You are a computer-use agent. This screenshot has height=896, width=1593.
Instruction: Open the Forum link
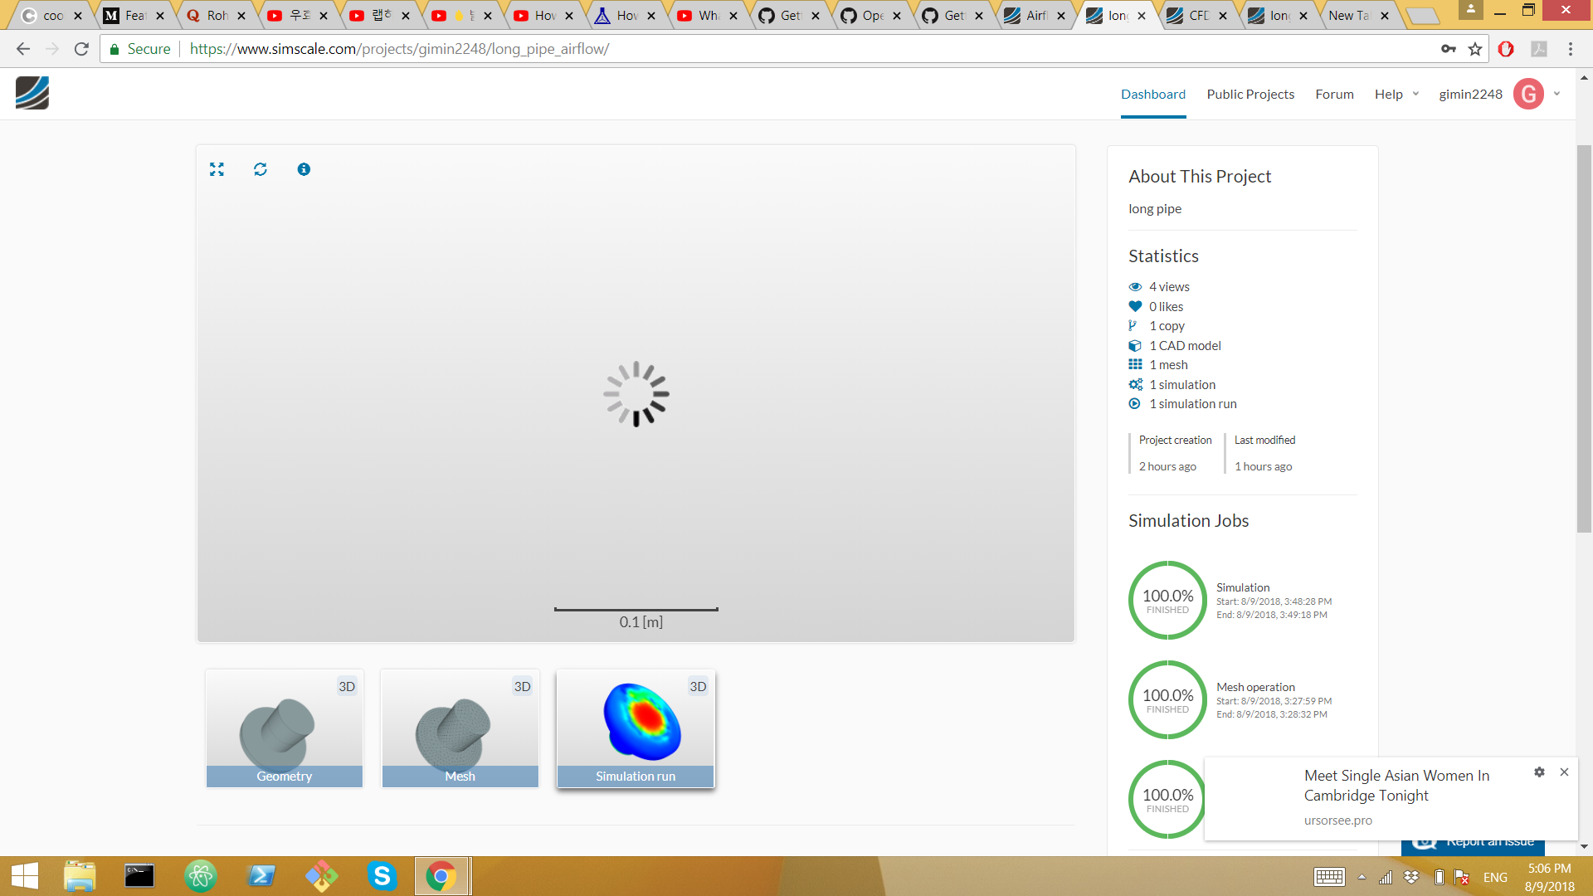(x=1334, y=94)
